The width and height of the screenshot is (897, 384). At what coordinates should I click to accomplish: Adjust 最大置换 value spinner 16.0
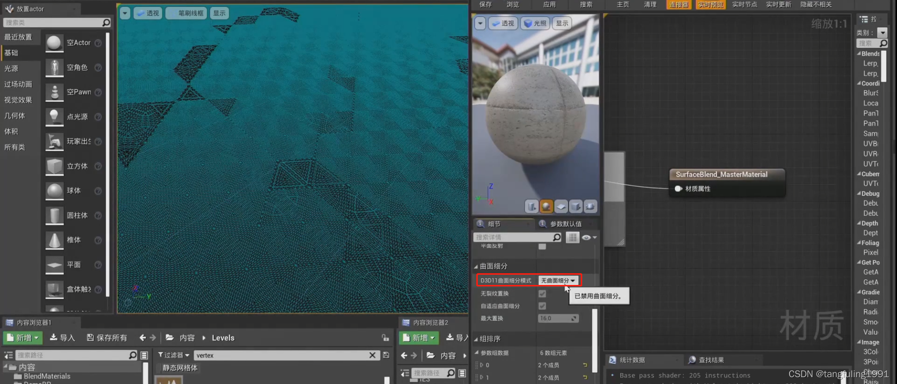pos(558,318)
